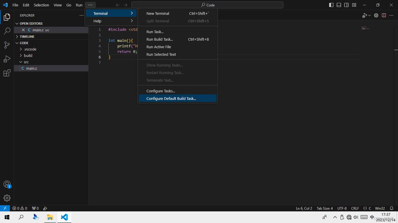Open the Source Control view

[7, 45]
